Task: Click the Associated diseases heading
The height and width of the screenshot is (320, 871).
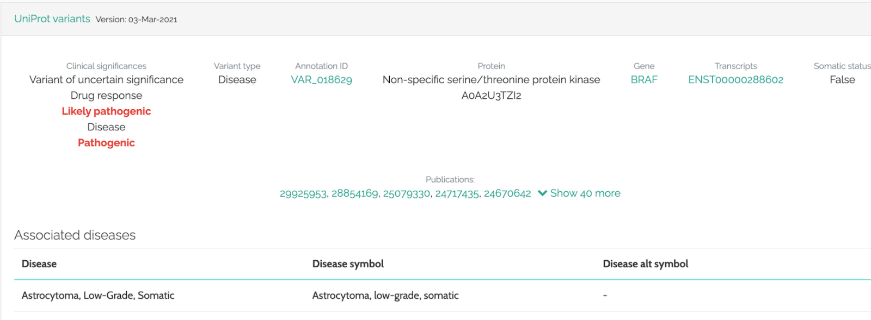Action: [75, 235]
